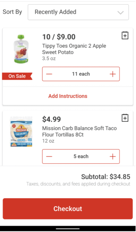The width and height of the screenshot is (136, 232).
Task: Tap the Android home gesture bar
Action: pos(68,229)
